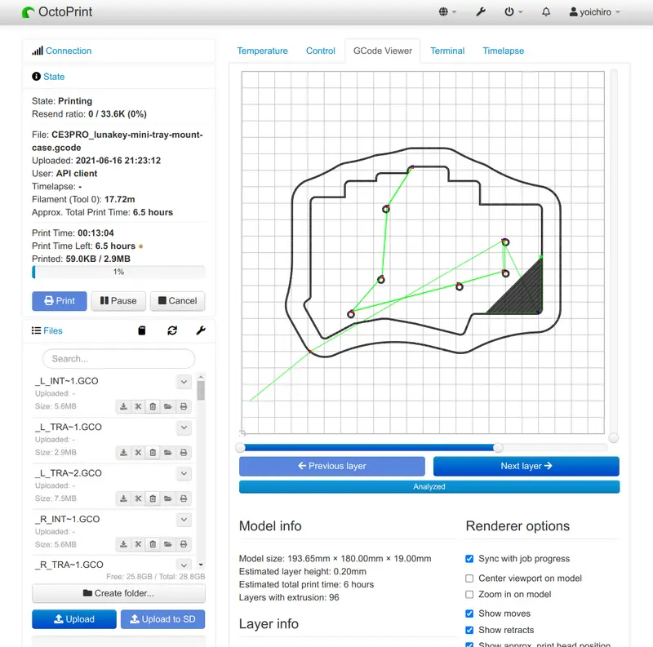Image resolution: width=653 pixels, height=647 pixels.
Task: Click the SD card icon in Files header
Action: point(142,330)
